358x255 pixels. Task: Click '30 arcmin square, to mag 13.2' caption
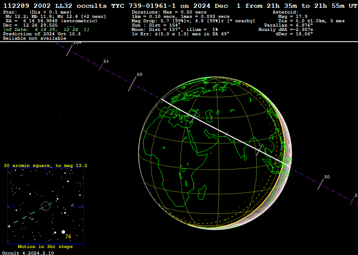click(45, 166)
